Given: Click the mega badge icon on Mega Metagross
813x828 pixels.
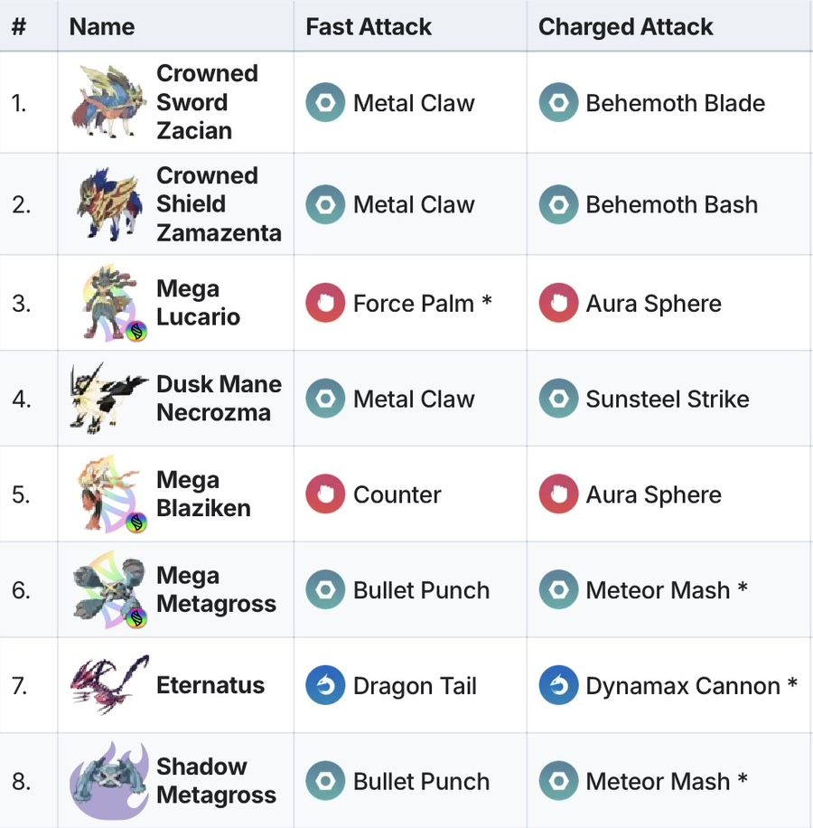Looking at the screenshot, I should pos(137,618).
